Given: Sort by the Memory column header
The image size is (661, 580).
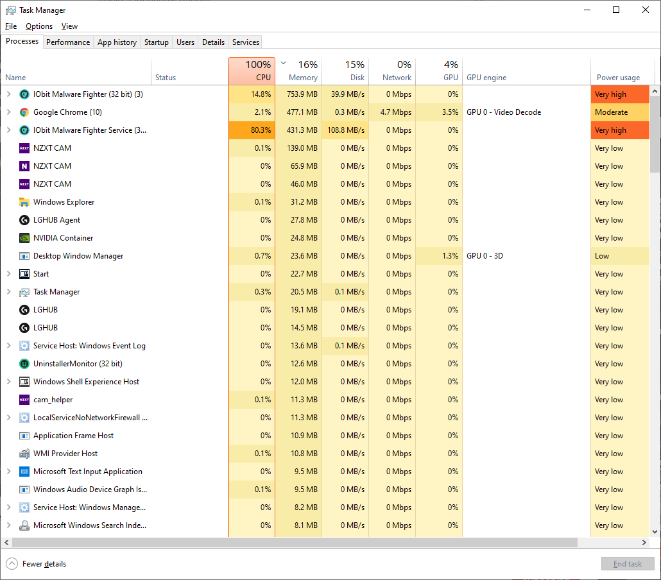Looking at the screenshot, I should point(299,71).
